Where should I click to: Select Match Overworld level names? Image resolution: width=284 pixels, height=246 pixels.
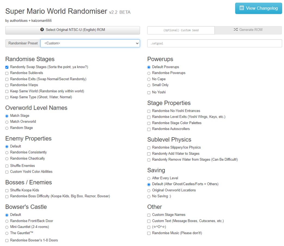pyautogui.click(x=7, y=122)
